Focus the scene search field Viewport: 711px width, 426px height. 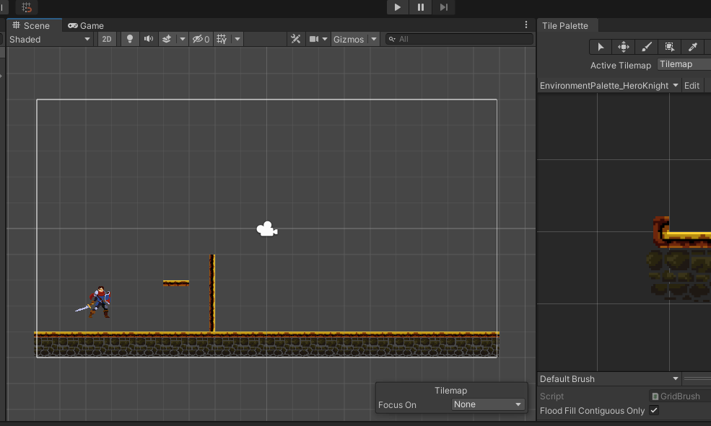pyautogui.click(x=459, y=39)
